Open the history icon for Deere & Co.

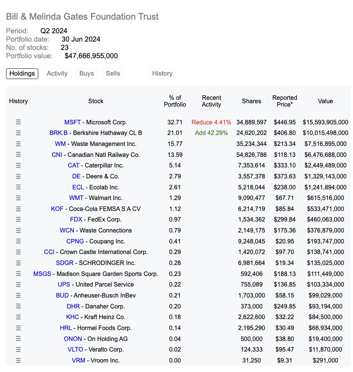pyautogui.click(x=18, y=176)
